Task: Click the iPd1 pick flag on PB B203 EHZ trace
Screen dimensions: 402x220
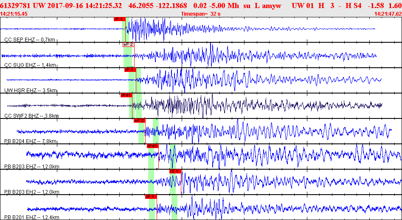Action: (x=153, y=146)
